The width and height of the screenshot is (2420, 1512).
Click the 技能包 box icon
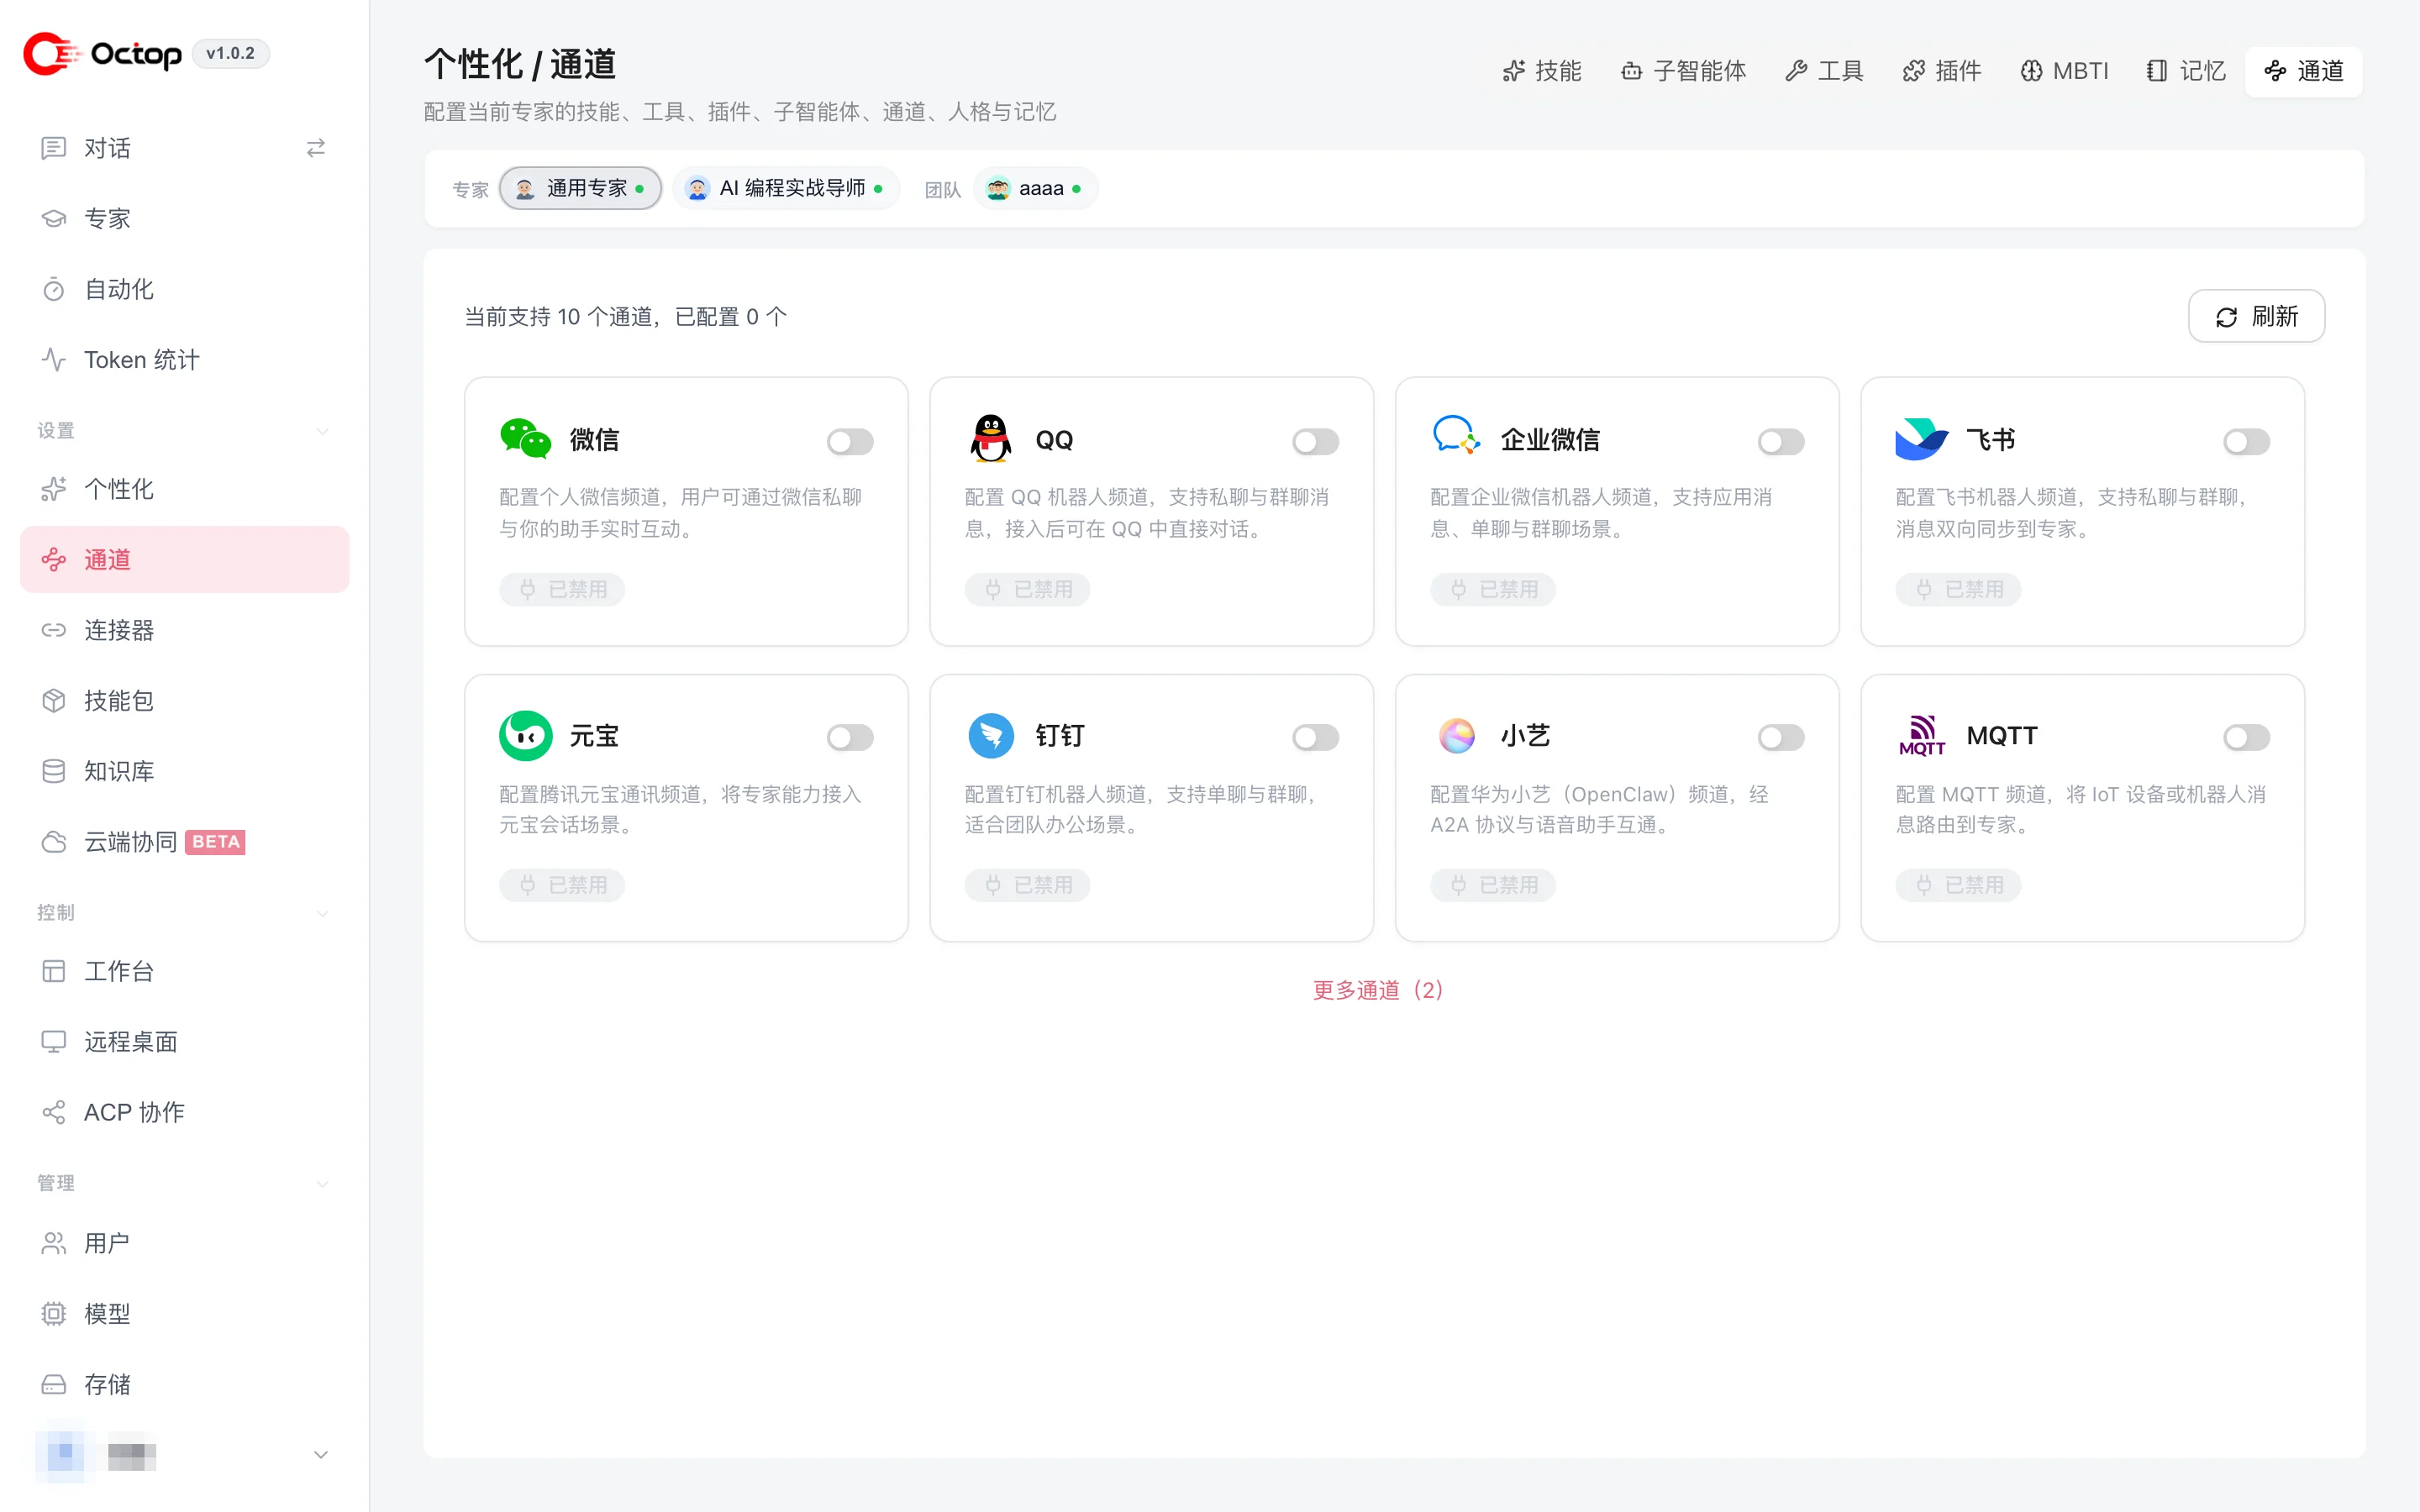(x=54, y=701)
